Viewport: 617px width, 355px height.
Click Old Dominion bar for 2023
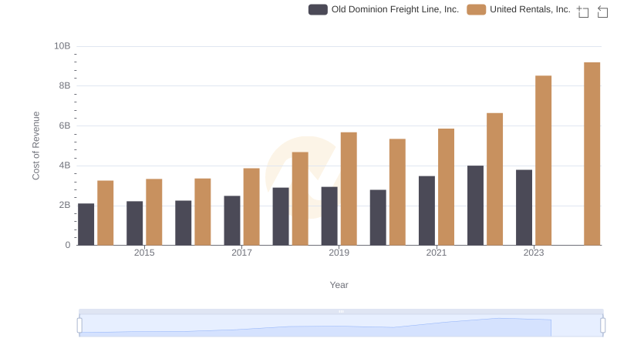pyautogui.click(x=524, y=208)
